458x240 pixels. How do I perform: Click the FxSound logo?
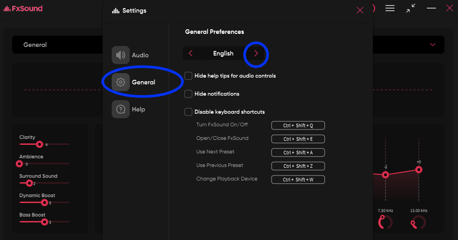[23, 9]
